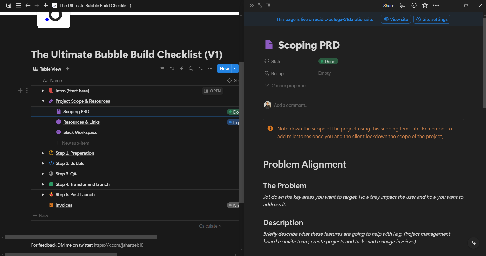Image resolution: width=486 pixels, height=256 pixels.
Task: Search the table with magnifier icon
Action: point(191,69)
